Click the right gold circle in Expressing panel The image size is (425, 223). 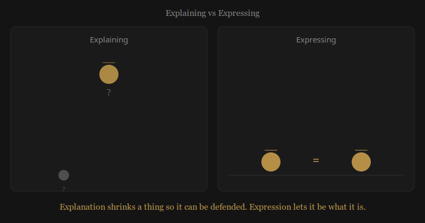point(361,162)
